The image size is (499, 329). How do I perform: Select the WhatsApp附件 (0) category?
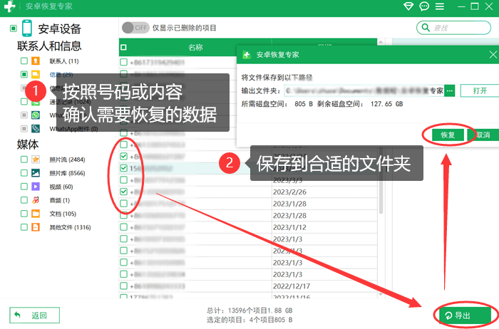tap(73, 129)
